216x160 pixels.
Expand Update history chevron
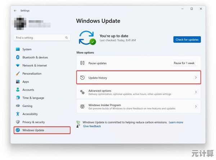coord(196,78)
